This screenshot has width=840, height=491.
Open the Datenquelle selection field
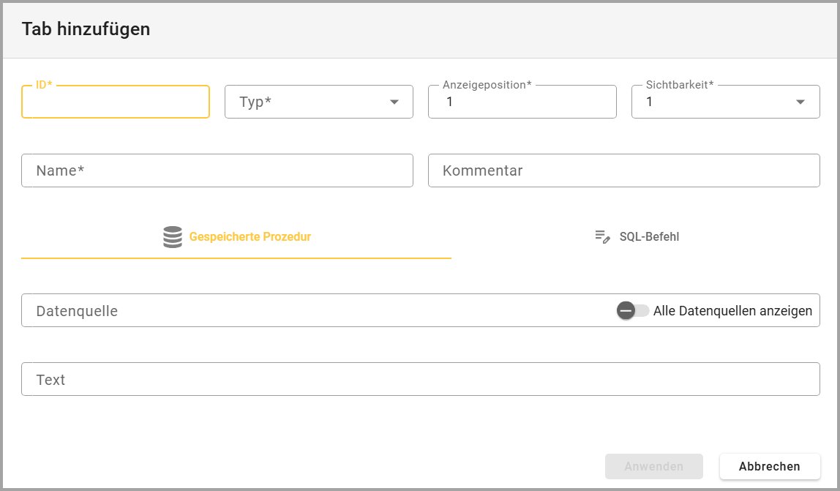click(x=315, y=311)
